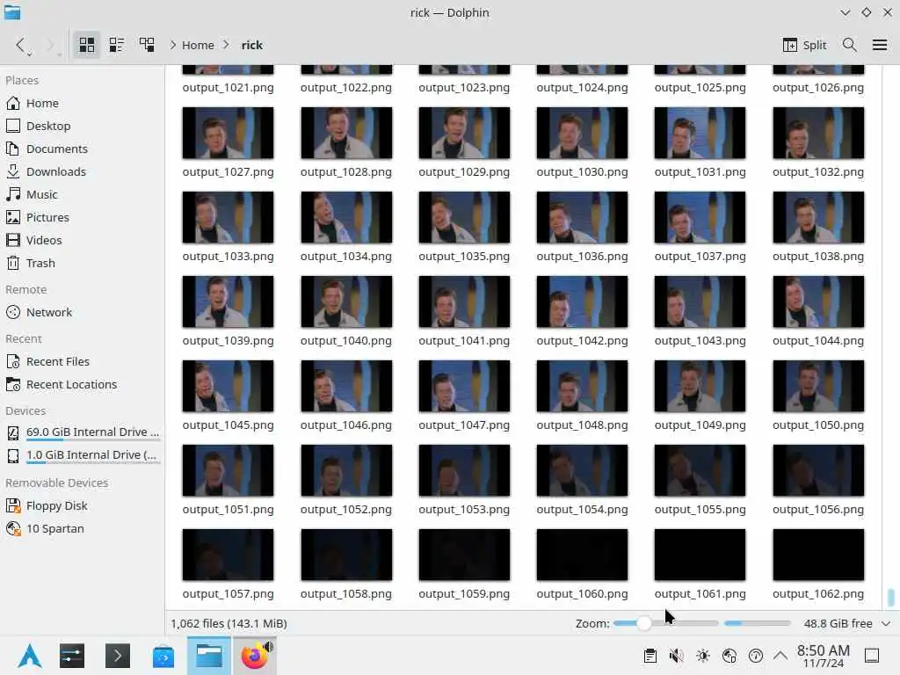Viewport: 900px width, 675px height.
Task: Click file name output_1024.png
Action: coord(582,88)
